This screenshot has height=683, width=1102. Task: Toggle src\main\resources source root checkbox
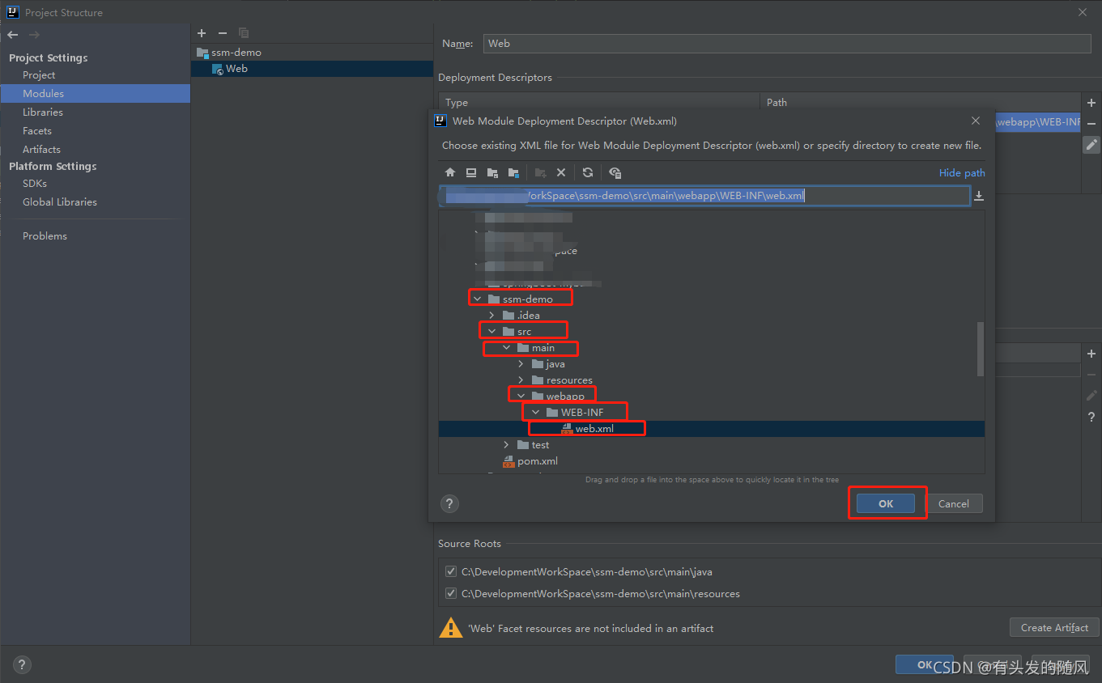coord(451,593)
